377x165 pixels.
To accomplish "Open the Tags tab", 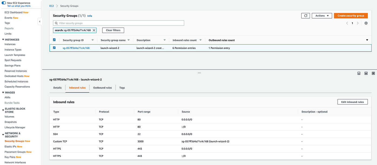I will point(122,88).
